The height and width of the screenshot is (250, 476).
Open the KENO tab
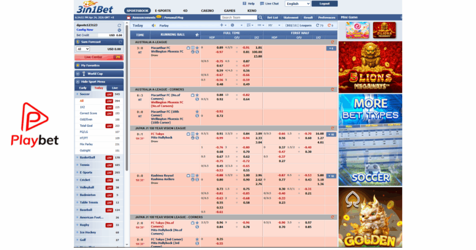tap(251, 11)
